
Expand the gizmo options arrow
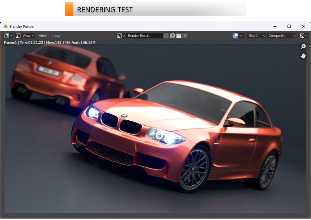pyautogui.click(x=242, y=36)
